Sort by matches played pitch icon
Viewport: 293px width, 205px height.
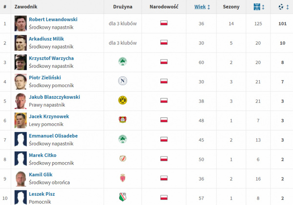tap(256, 7)
